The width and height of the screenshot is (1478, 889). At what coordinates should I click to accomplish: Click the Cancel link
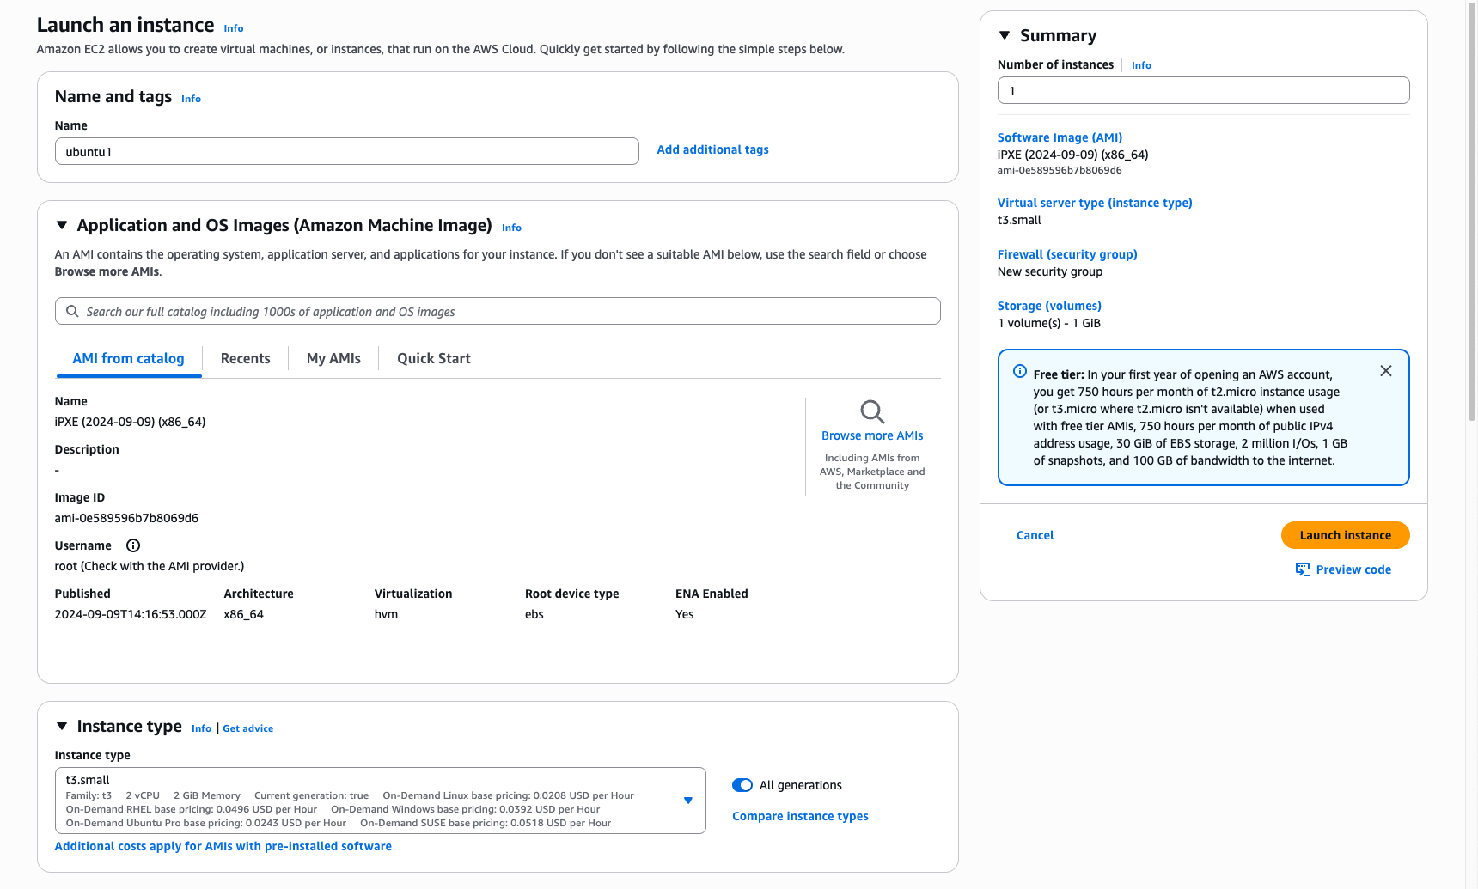(x=1035, y=535)
